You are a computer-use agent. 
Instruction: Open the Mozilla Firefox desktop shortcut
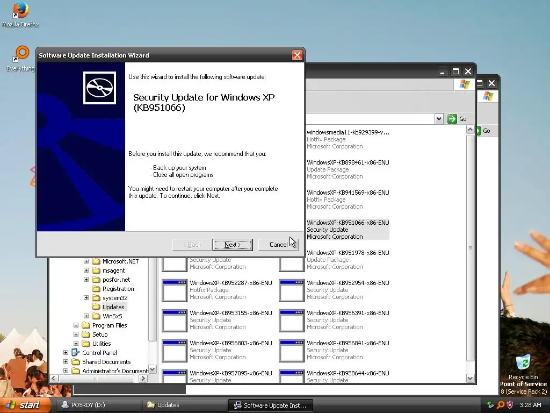[x=20, y=15]
